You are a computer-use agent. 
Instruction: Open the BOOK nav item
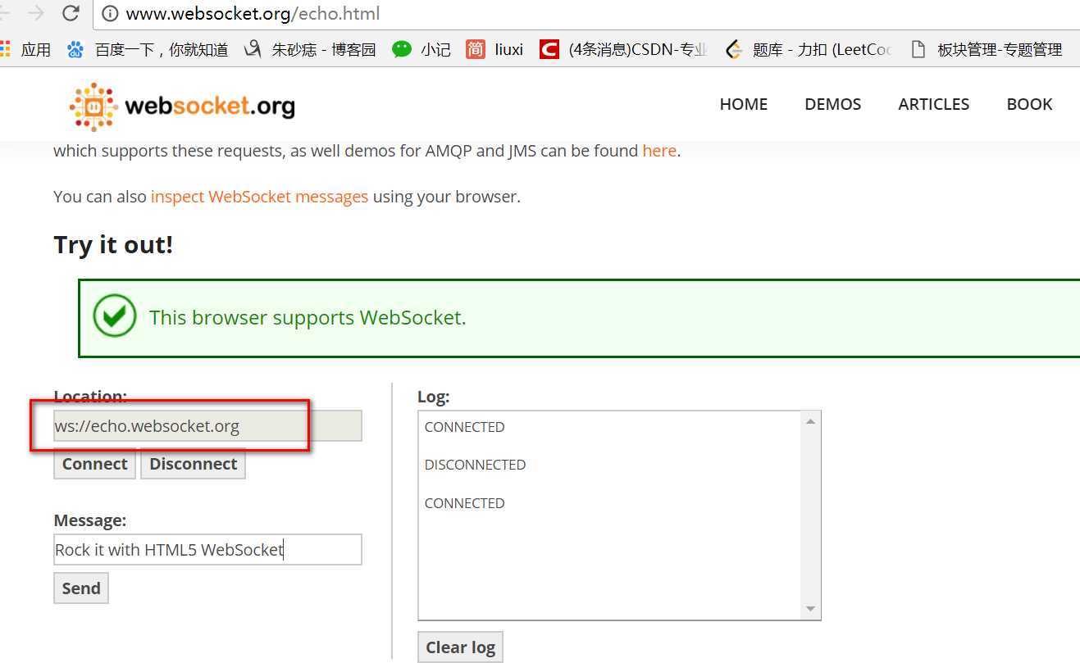[1029, 104]
